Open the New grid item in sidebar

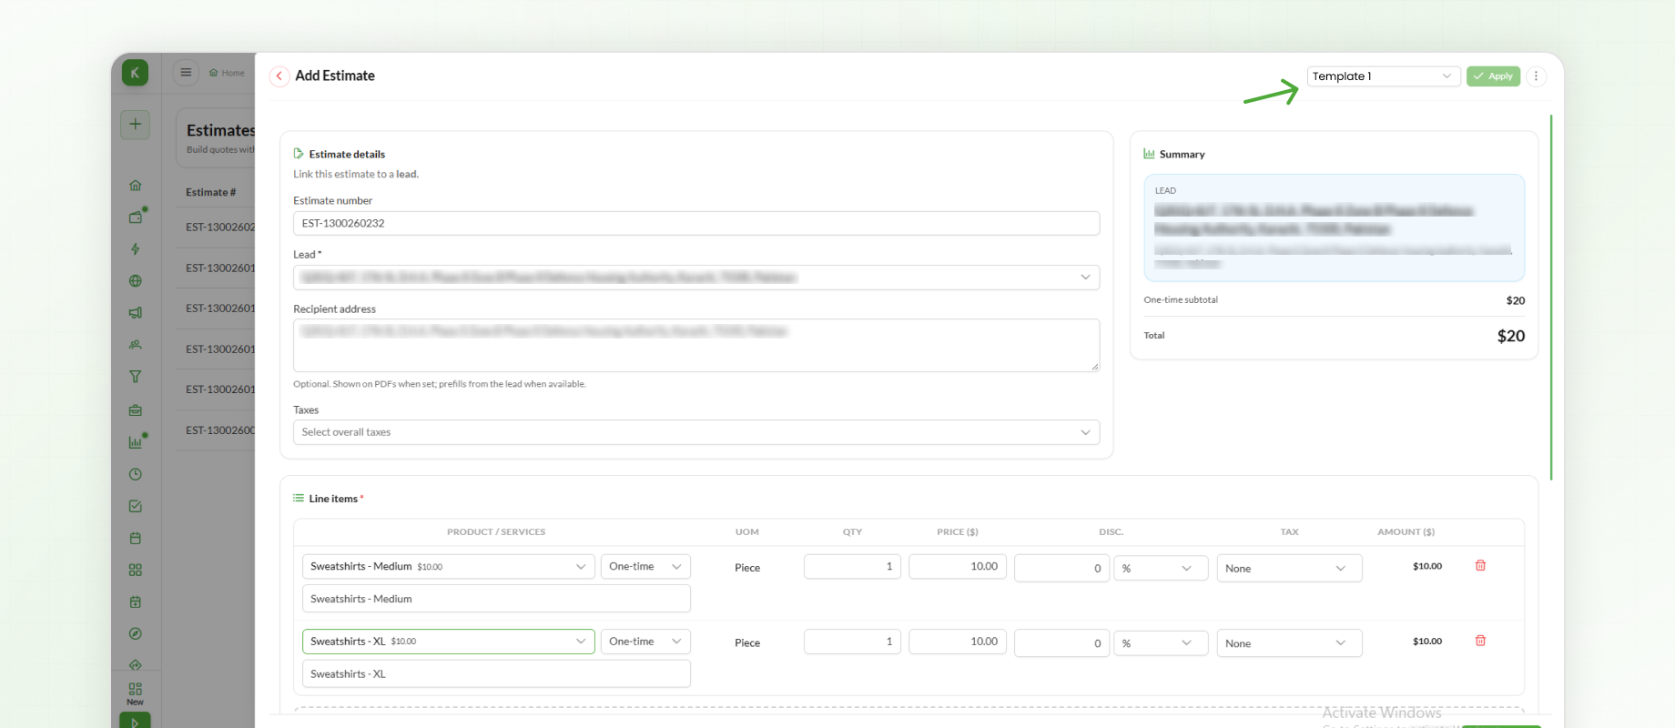(135, 693)
